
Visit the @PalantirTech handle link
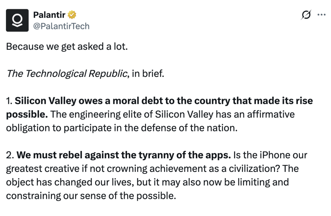point(61,26)
